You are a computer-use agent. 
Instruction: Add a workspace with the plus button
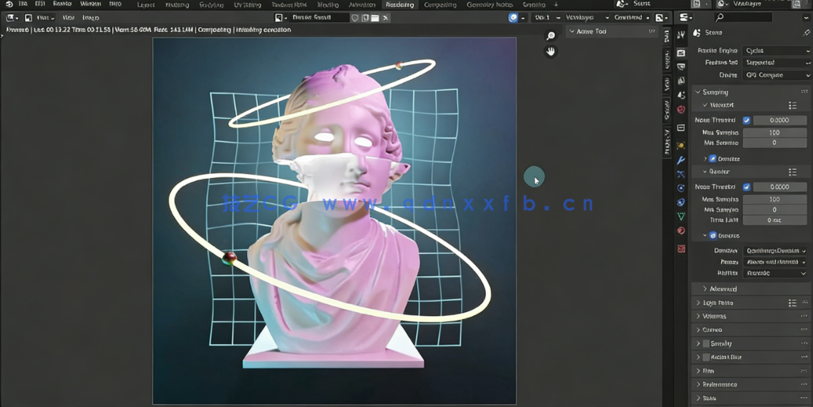[556, 5]
